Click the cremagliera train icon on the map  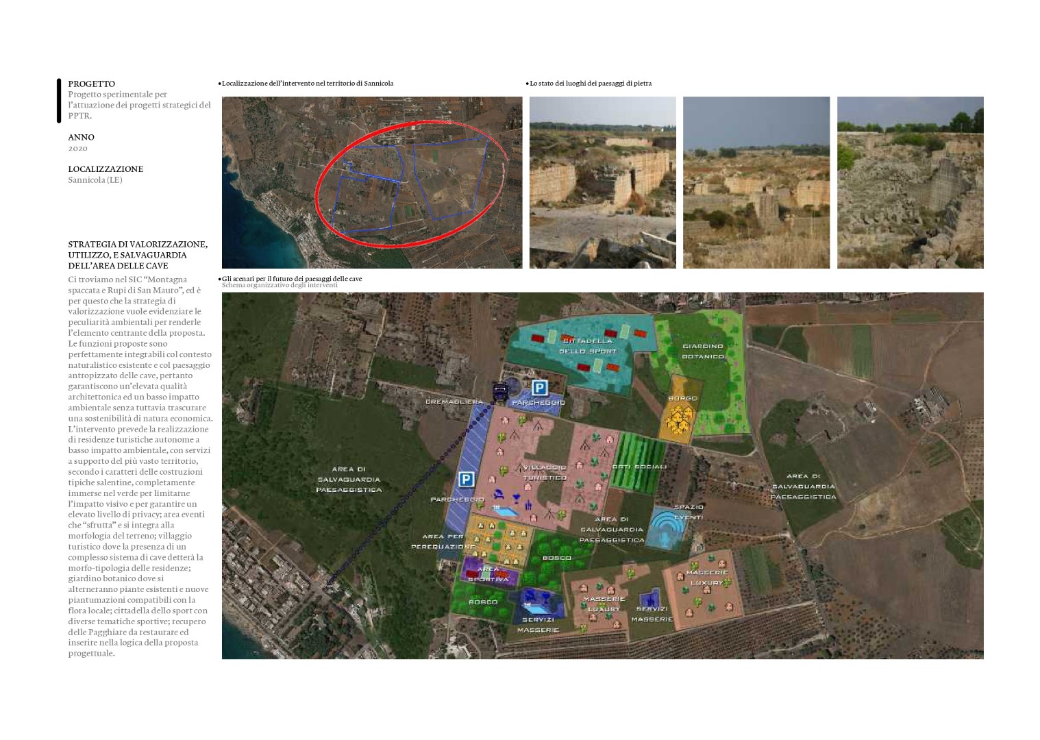coord(500,391)
